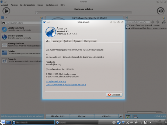The width and height of the screenshot is (167, 125).
Task: Mute audio with the speaker volume icon
Action: (161, 11)
